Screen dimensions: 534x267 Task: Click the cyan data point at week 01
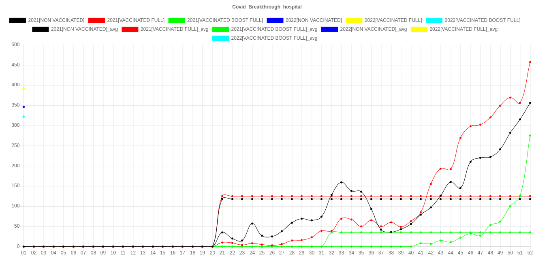click(23, 117)
